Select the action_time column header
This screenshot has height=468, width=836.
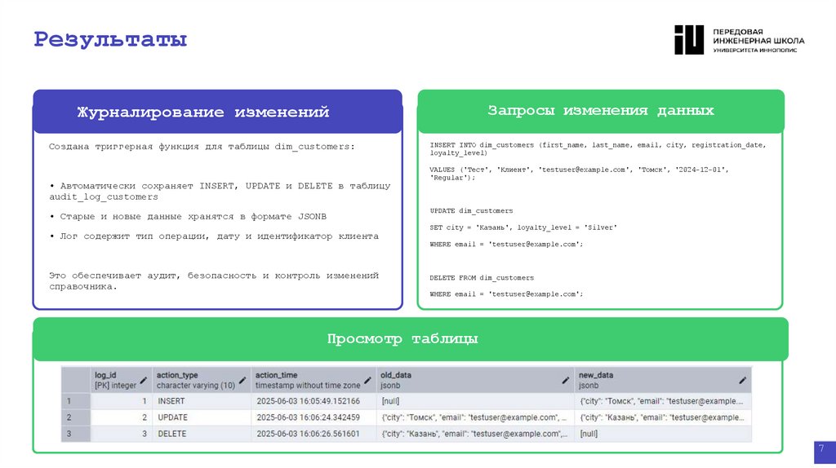click(313, 380)
